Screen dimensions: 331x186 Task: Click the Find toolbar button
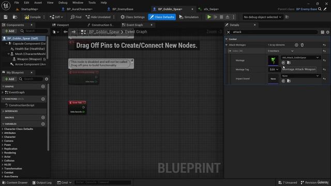(x=76, y=17)
